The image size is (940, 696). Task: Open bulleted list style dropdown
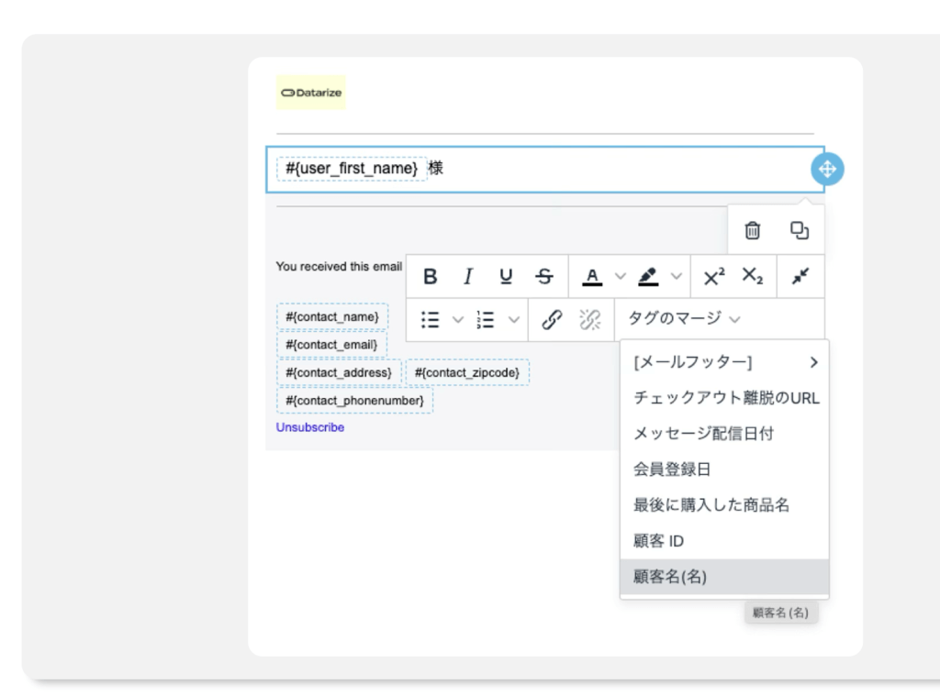click(458, 320)
